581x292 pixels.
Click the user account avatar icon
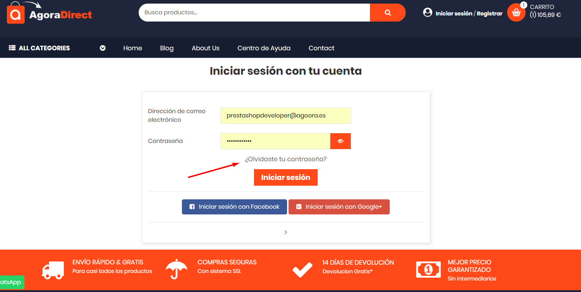click(x=428, y=13)
